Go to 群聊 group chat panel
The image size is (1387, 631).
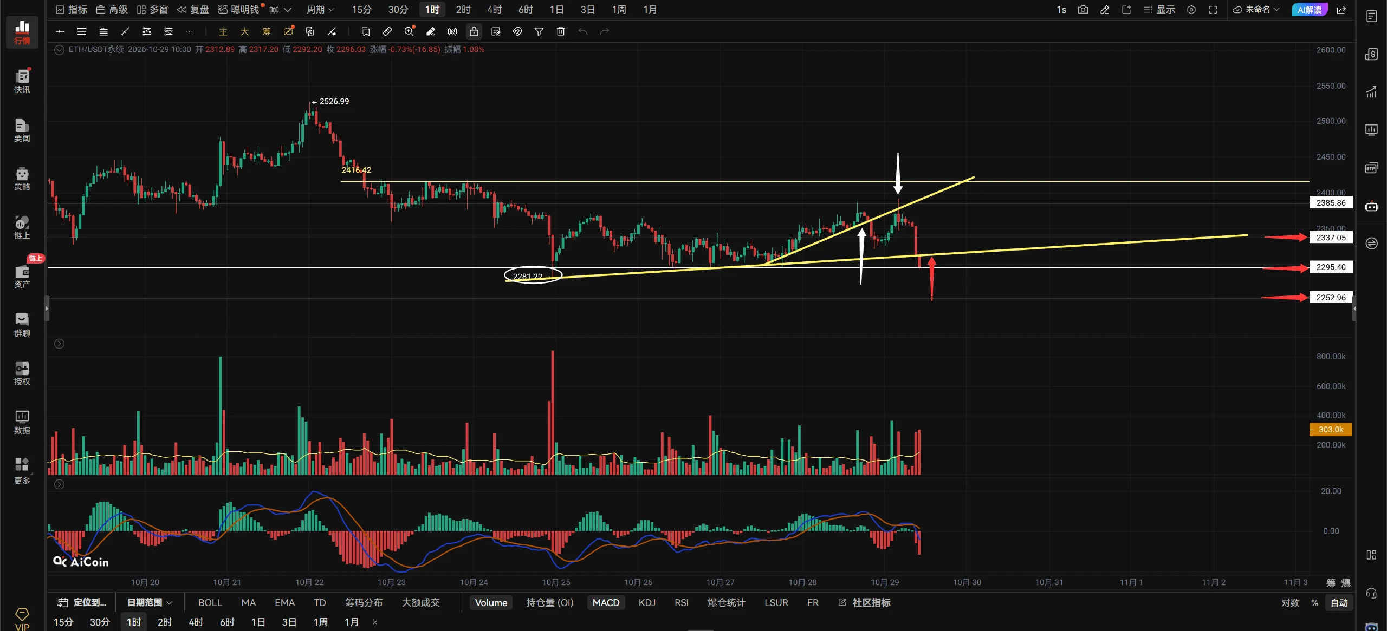[22, 325]
